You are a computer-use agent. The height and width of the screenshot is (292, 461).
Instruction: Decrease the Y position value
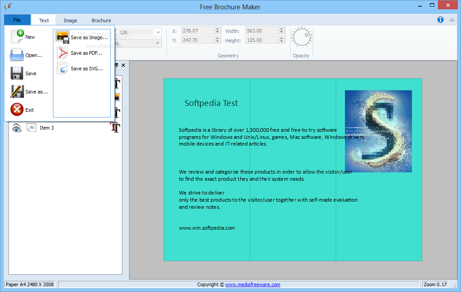(x=217, y=41)
